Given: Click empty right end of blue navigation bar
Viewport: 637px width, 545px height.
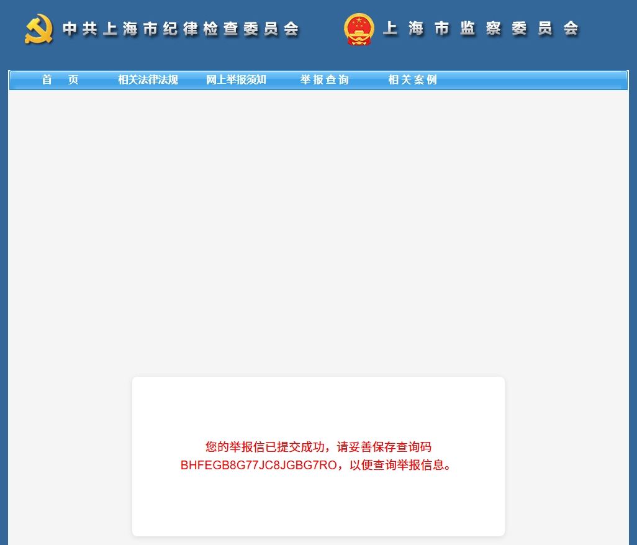Looking at the screenshot, I should pyautogui.click(x=534, y=80).
